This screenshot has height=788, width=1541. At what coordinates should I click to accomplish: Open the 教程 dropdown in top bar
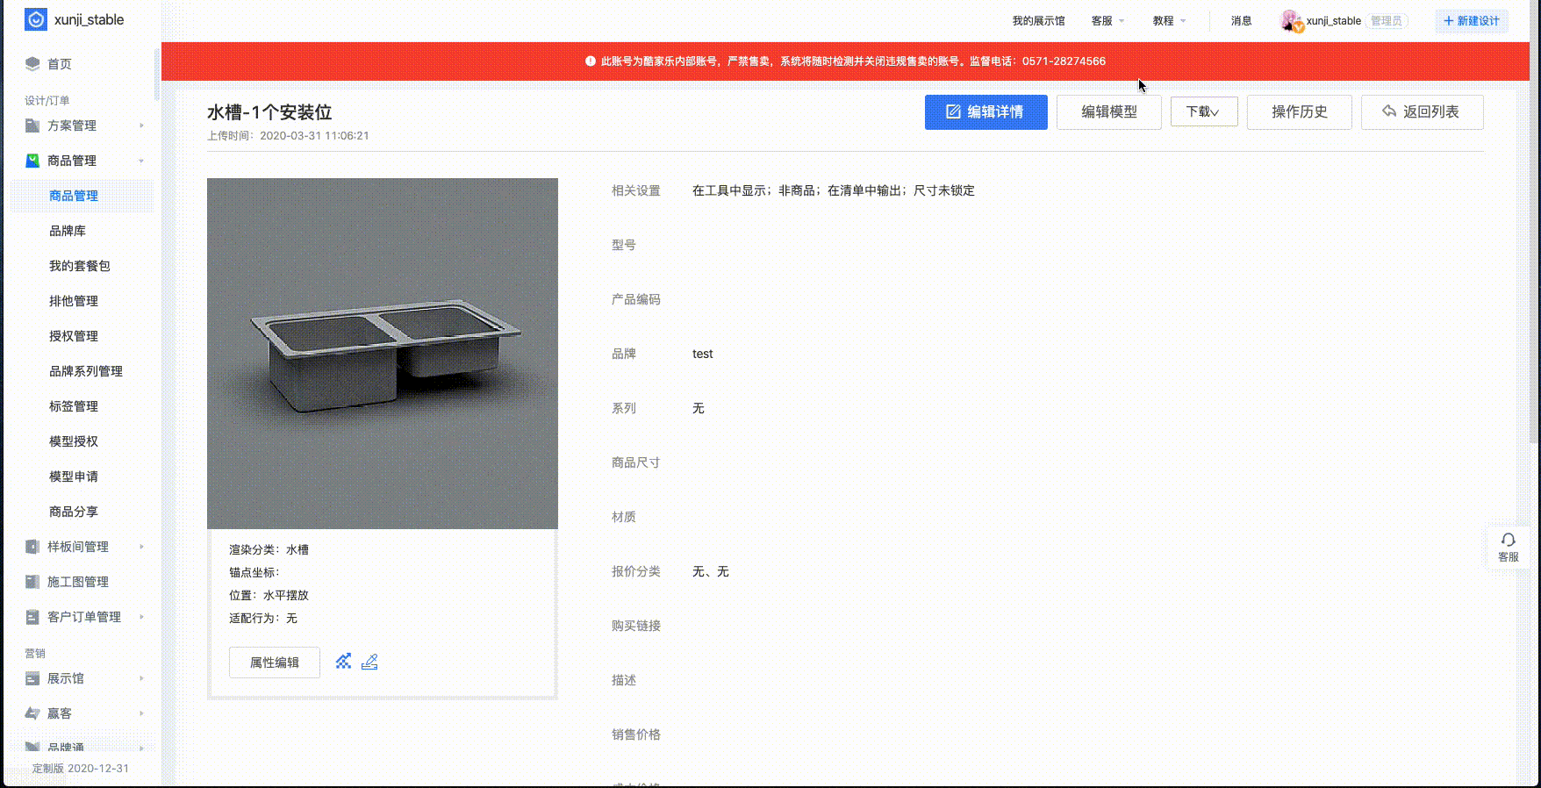coord(1169,21)
